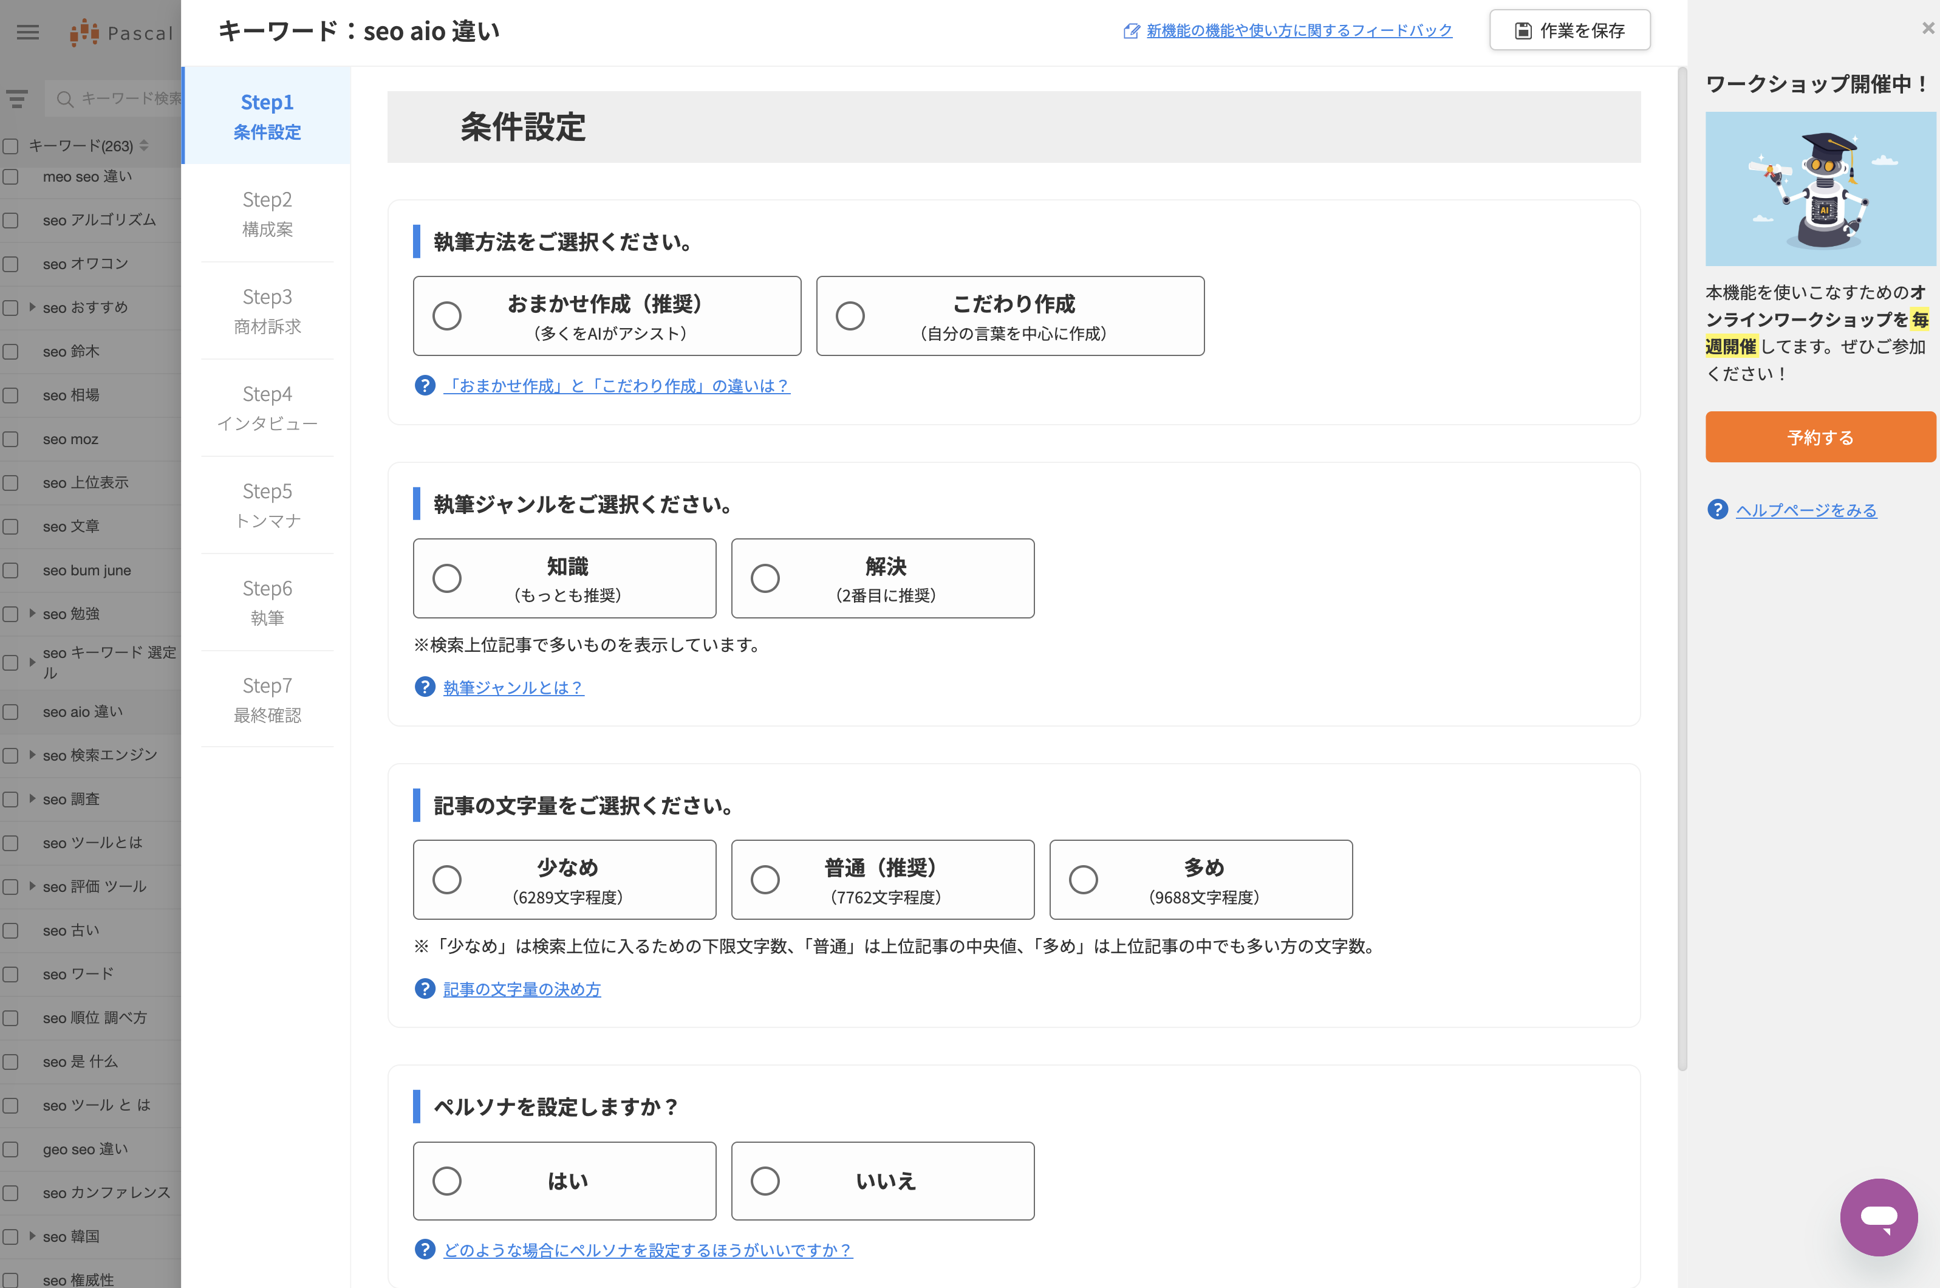
Task: Click the keyword search magnifier icon
Action: 65,98
